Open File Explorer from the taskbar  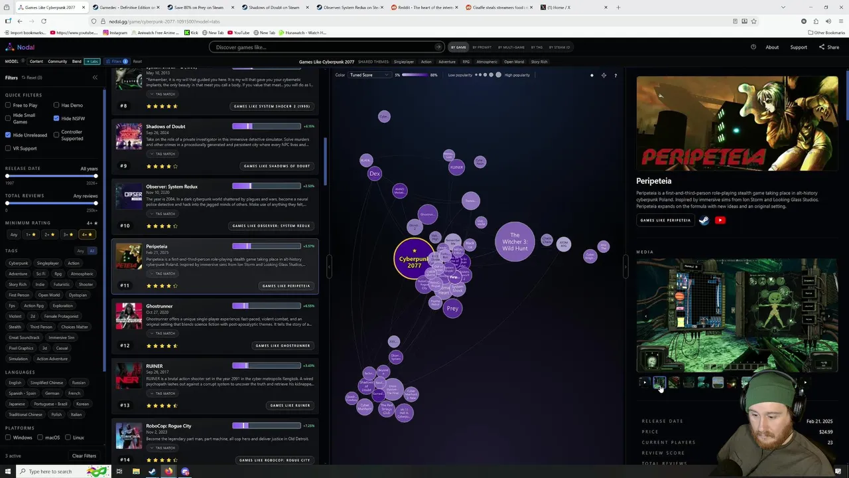(x=136, y=471)
